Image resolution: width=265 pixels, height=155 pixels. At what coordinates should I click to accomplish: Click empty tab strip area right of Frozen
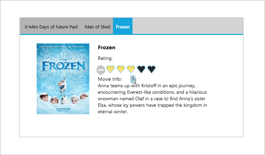click(188, 27)
